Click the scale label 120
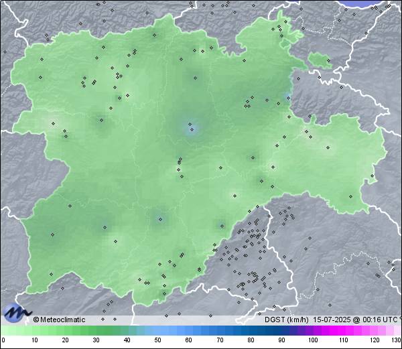Viewport: 402px width, 349px height. (375, 340)
